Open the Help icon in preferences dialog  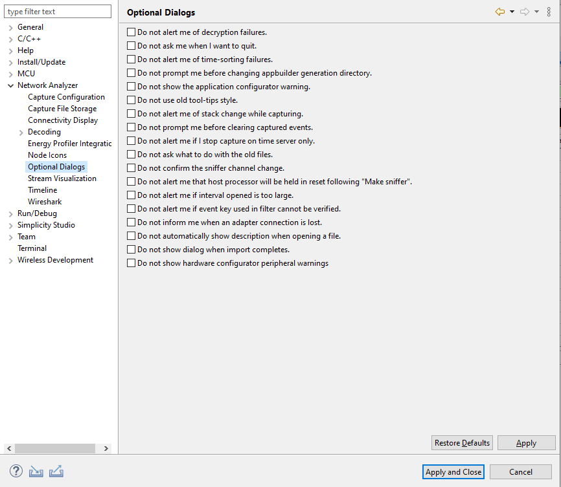15,471
